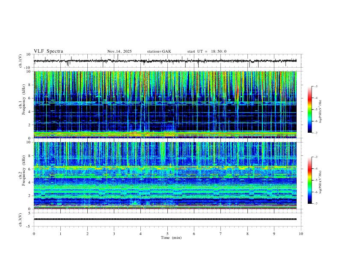
Task: Click the "5" tick on ch.3(V) axis
Action: coord(30,213)
